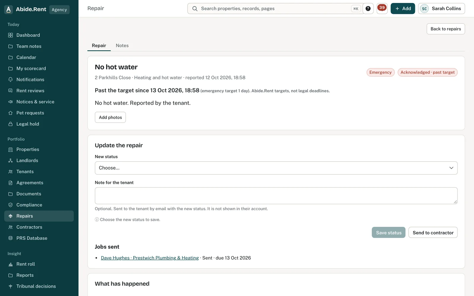Click the PRS Database icon

[10, 238]
